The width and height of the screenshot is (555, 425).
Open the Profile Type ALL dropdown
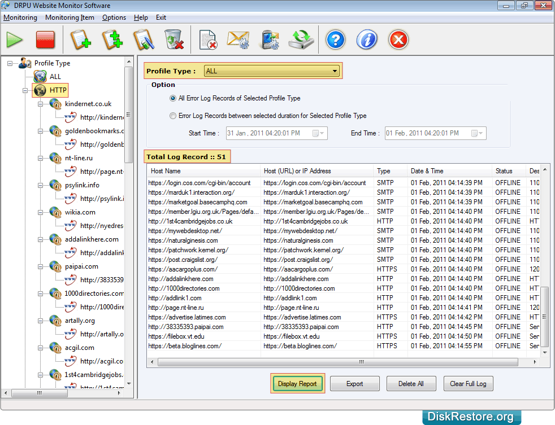[271, 71]
